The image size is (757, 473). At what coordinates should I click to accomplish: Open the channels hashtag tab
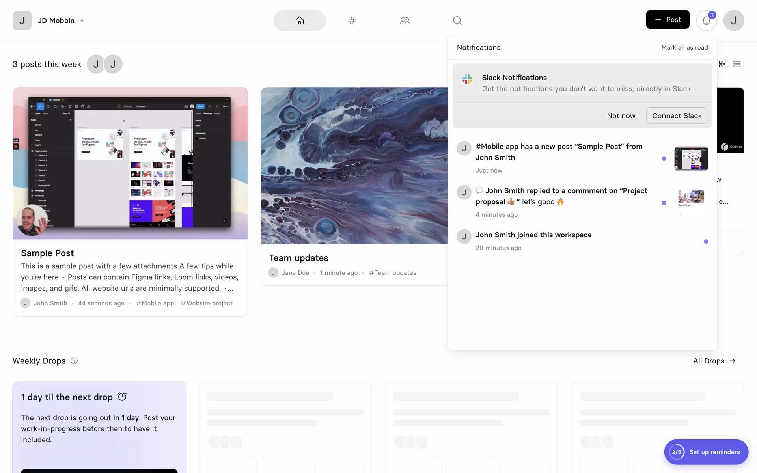coord(352,20)
